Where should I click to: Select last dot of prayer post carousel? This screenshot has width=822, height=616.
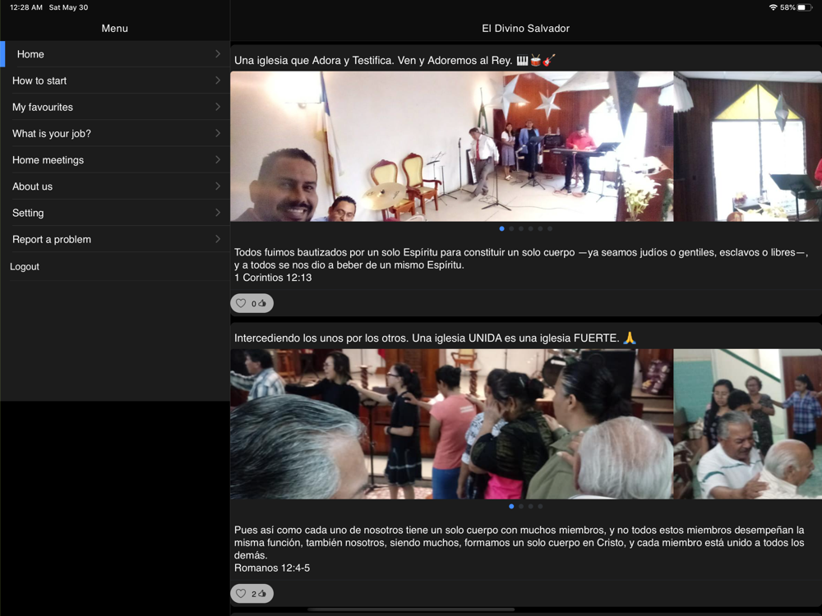tap(541, 506)
